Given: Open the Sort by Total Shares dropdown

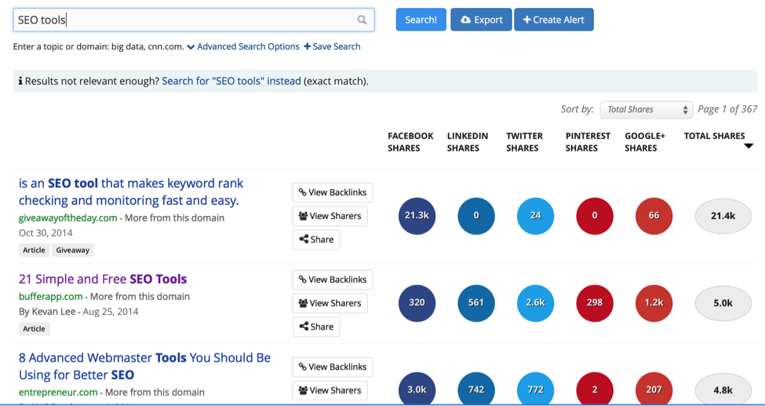Looking at the screenshot, I should 646,110.
